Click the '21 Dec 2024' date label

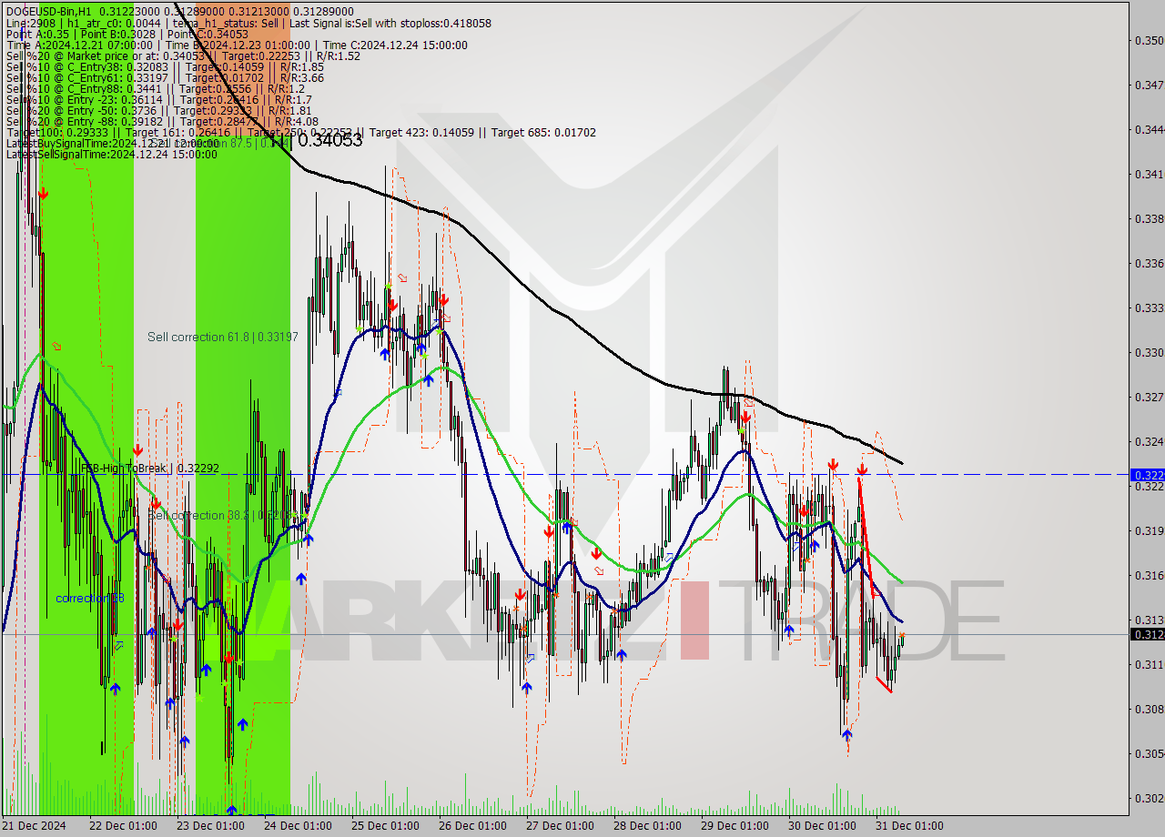click(35, 826)
